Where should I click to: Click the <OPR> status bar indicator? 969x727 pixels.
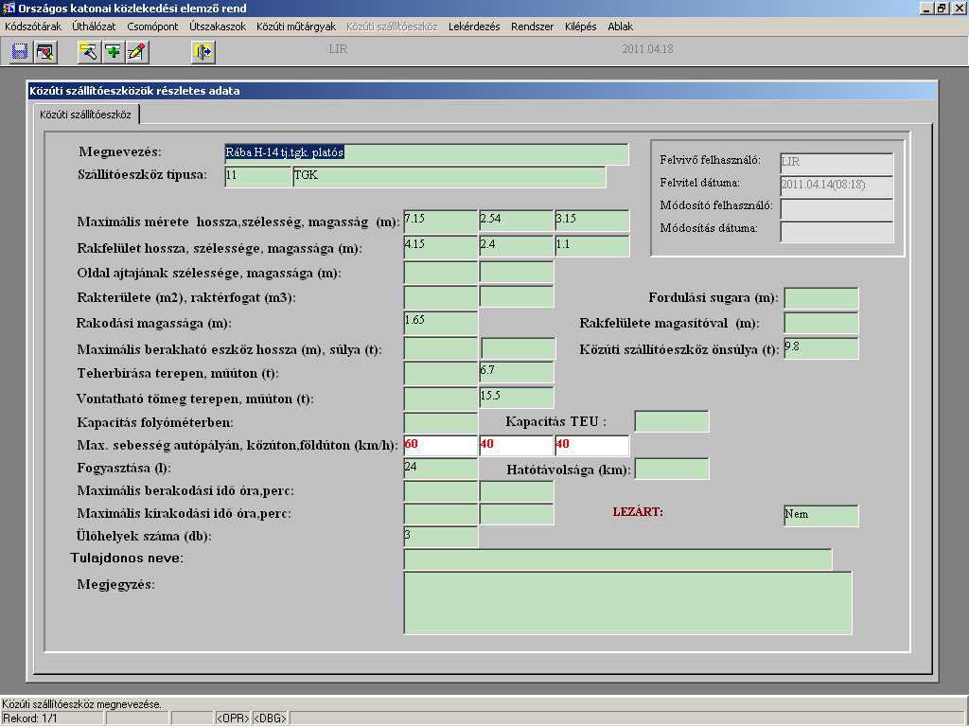(x=233, y=718)
